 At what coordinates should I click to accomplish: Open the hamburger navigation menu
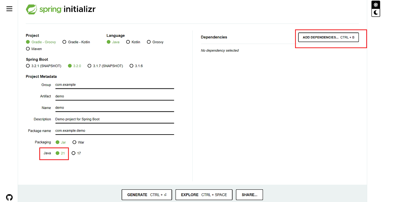click(x=9, y=9)
